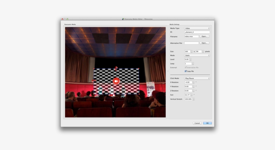275x150 pixels.
Task: Click the X Rotation stepper
Action: 194,82
